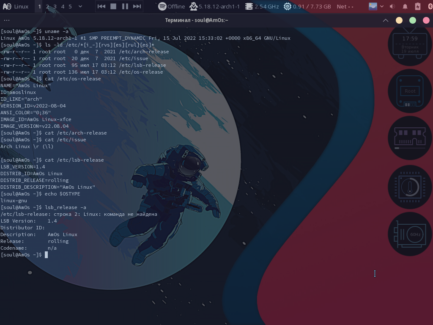Click the 'ID=amoslinux' line

(x=18, y=92)
